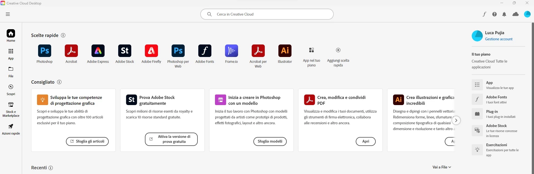Click Apri on the PDF card

tap(366, 141)
